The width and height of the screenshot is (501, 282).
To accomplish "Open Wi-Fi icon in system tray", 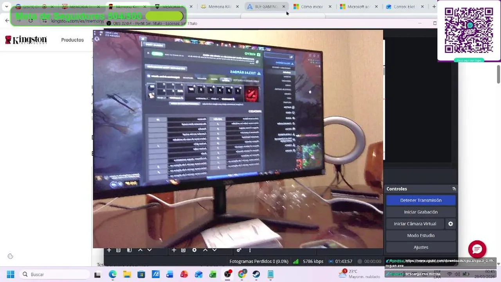I will point(449,274).
